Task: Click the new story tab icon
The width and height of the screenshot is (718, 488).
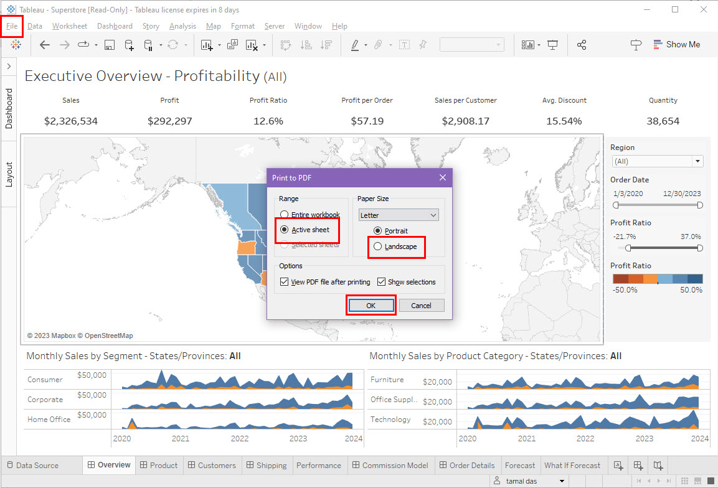Action: click(658, 466)
